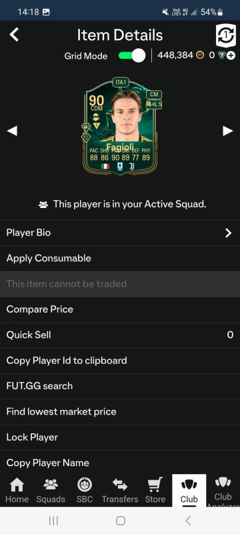
Task: Toggle Grid Mode switch off
Action: tap(132, 56)
